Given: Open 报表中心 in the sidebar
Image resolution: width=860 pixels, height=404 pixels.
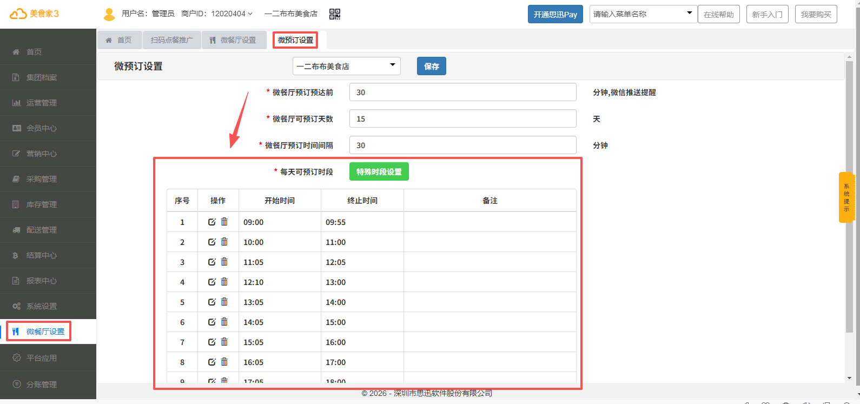Looking at the screenshot, I should tap(42, 281).
